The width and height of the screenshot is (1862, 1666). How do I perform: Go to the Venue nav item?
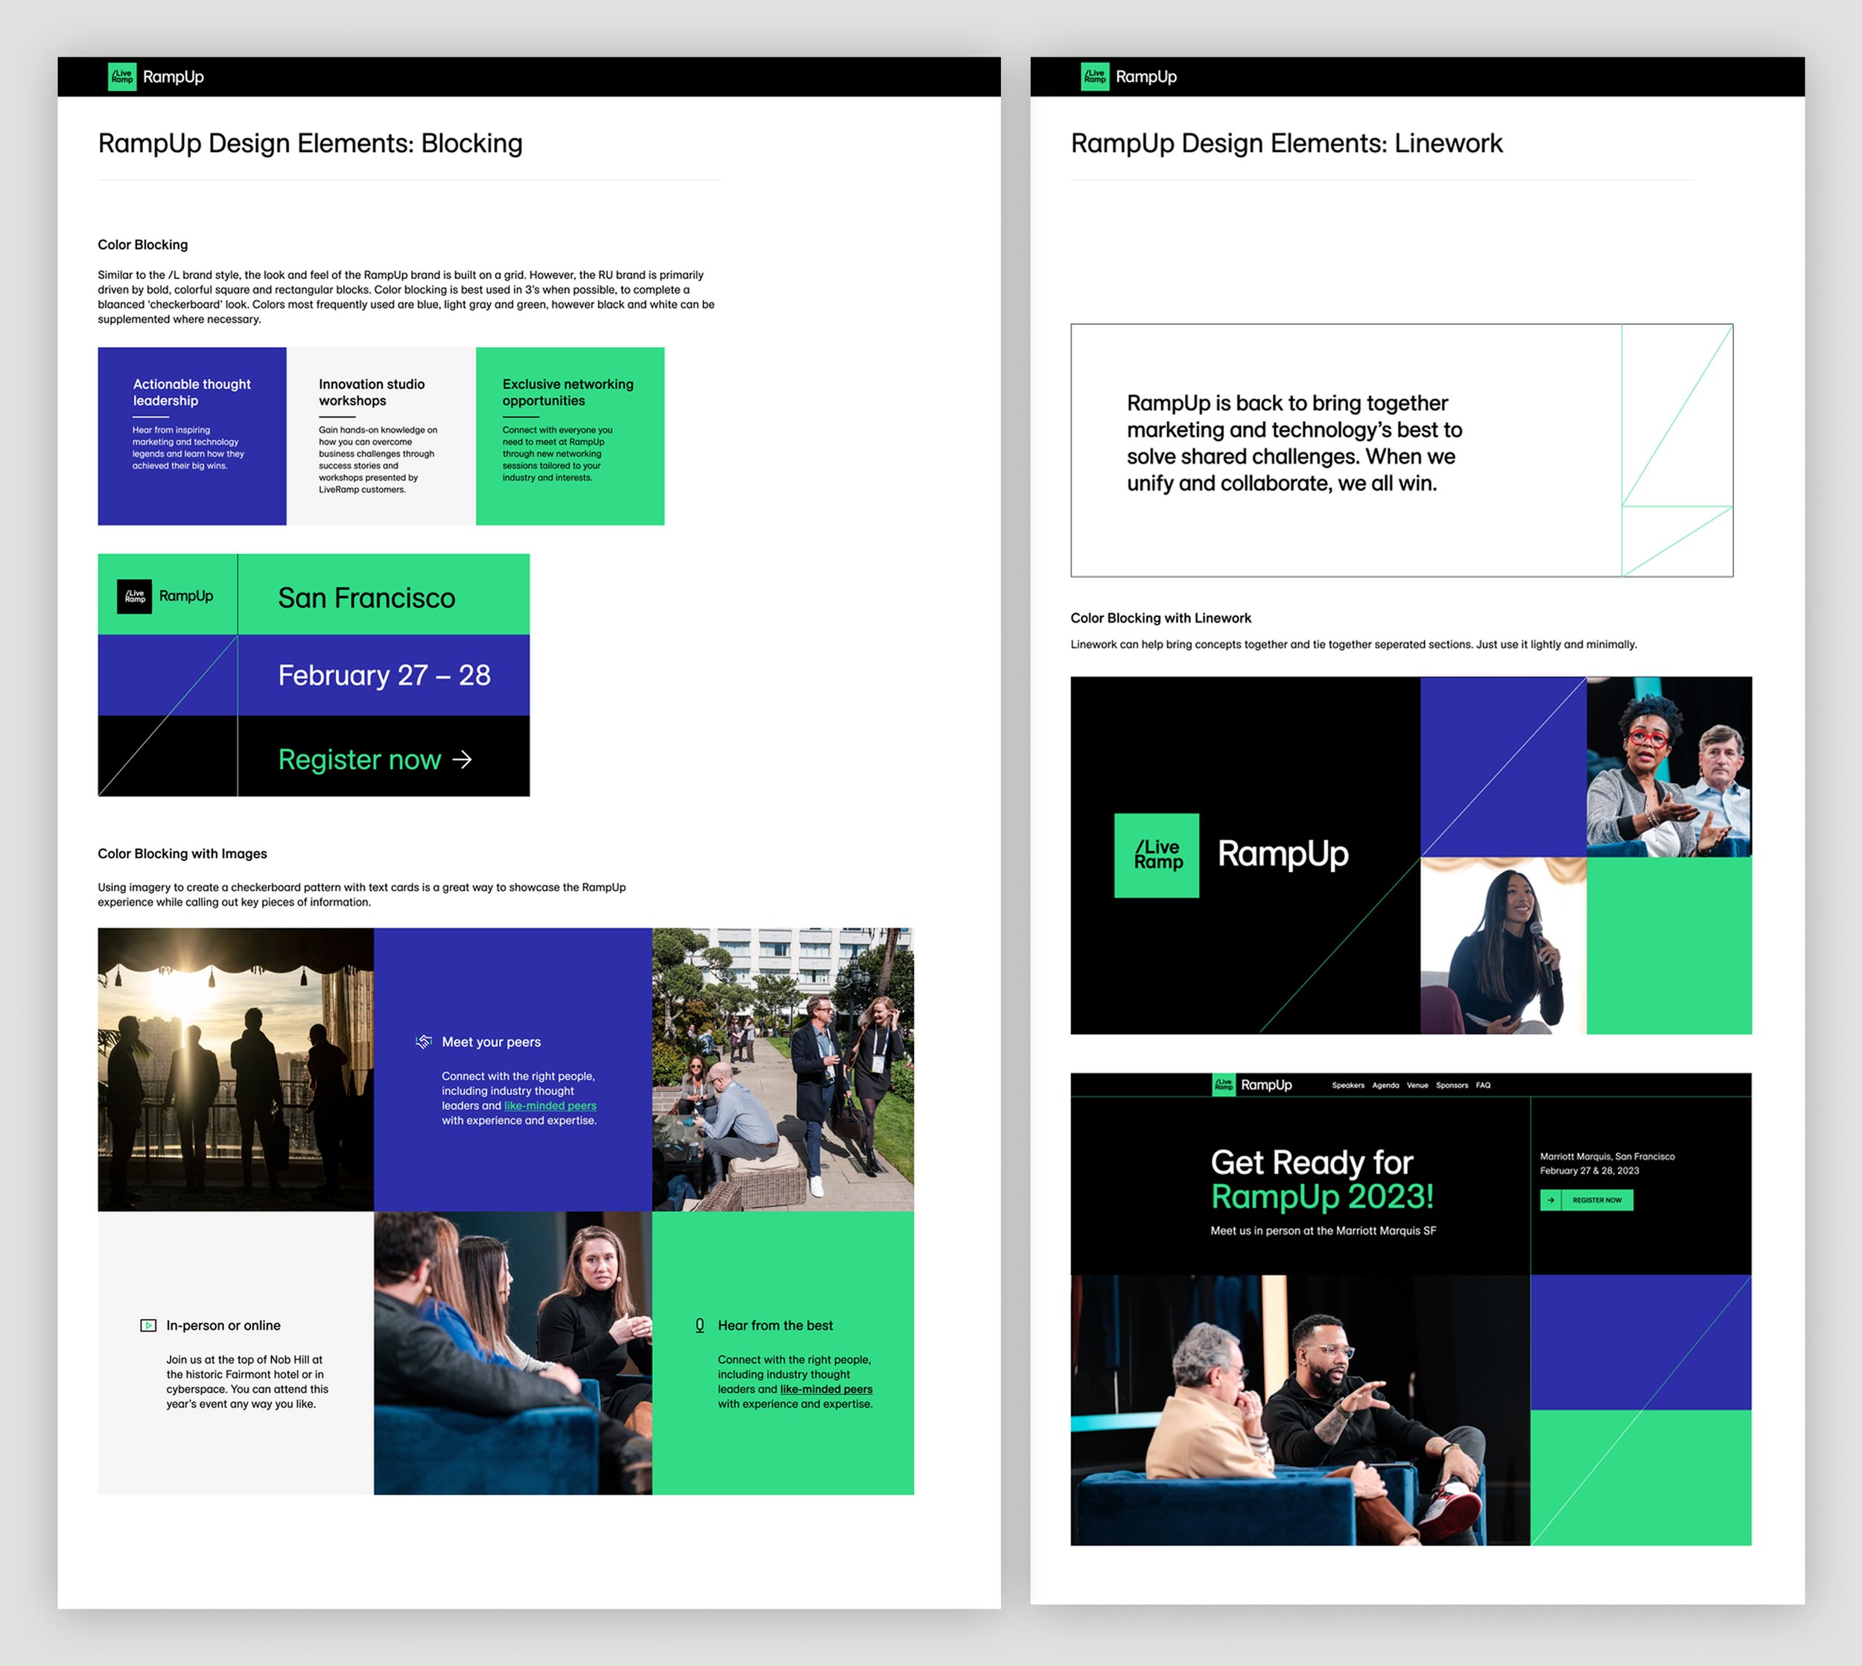[1417, 1086]
